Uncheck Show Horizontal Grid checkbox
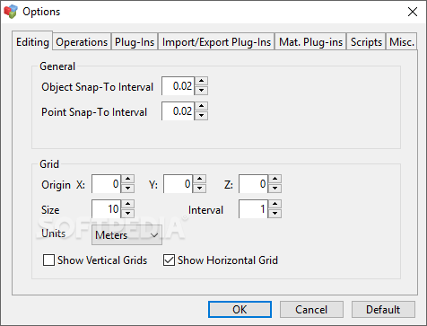427x326 pixels. (169, 260)
